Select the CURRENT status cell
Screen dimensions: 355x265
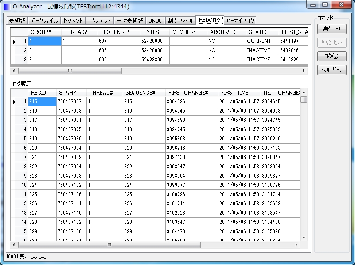262,41
